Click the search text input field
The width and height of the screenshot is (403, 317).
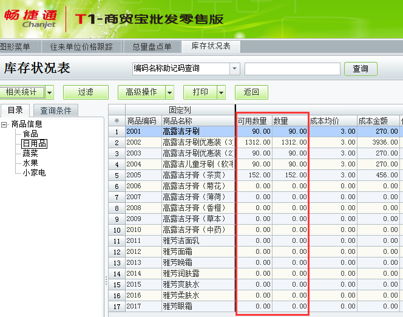[x=292, y=69]
